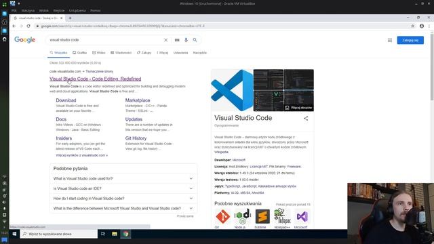Switch to the Wiadomości tab
This screenshot has height=244, width=434.
click(x=121, y=53)
